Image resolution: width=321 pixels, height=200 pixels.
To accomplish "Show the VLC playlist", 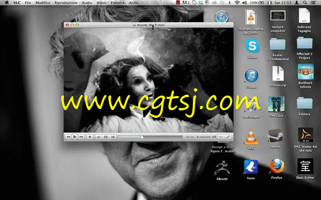I will [x=99, y=137].
